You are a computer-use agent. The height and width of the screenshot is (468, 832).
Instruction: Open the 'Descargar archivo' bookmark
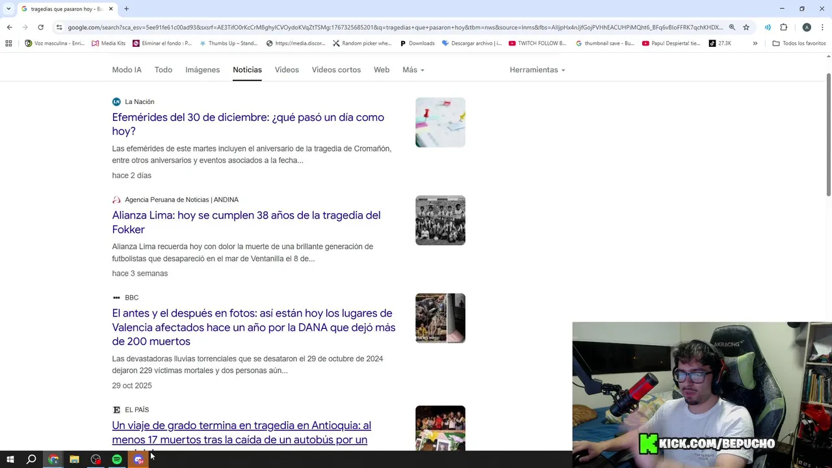click(471, 44)
